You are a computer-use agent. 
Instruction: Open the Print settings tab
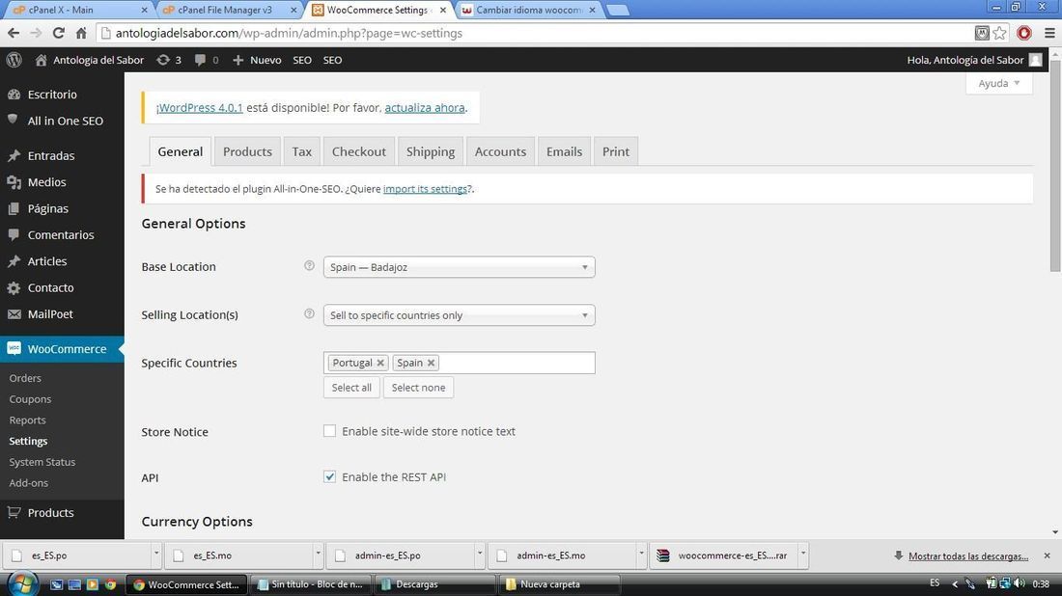616,151
